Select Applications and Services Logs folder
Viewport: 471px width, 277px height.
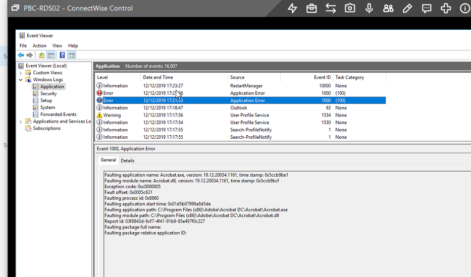[62, 121]
